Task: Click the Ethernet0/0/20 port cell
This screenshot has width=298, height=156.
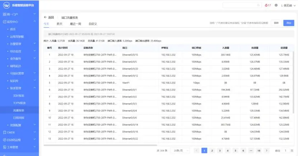Action: pos(130,69)
